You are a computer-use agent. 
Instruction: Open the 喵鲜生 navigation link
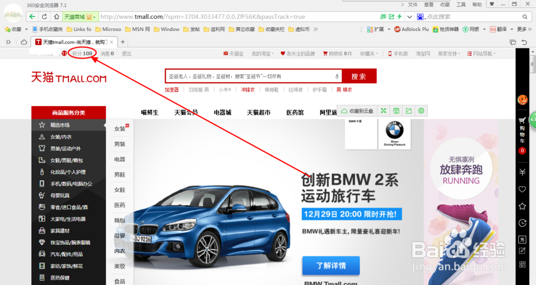point(150,112)
